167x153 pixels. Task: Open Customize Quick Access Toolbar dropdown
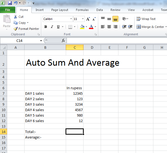(x=33, y=3)
